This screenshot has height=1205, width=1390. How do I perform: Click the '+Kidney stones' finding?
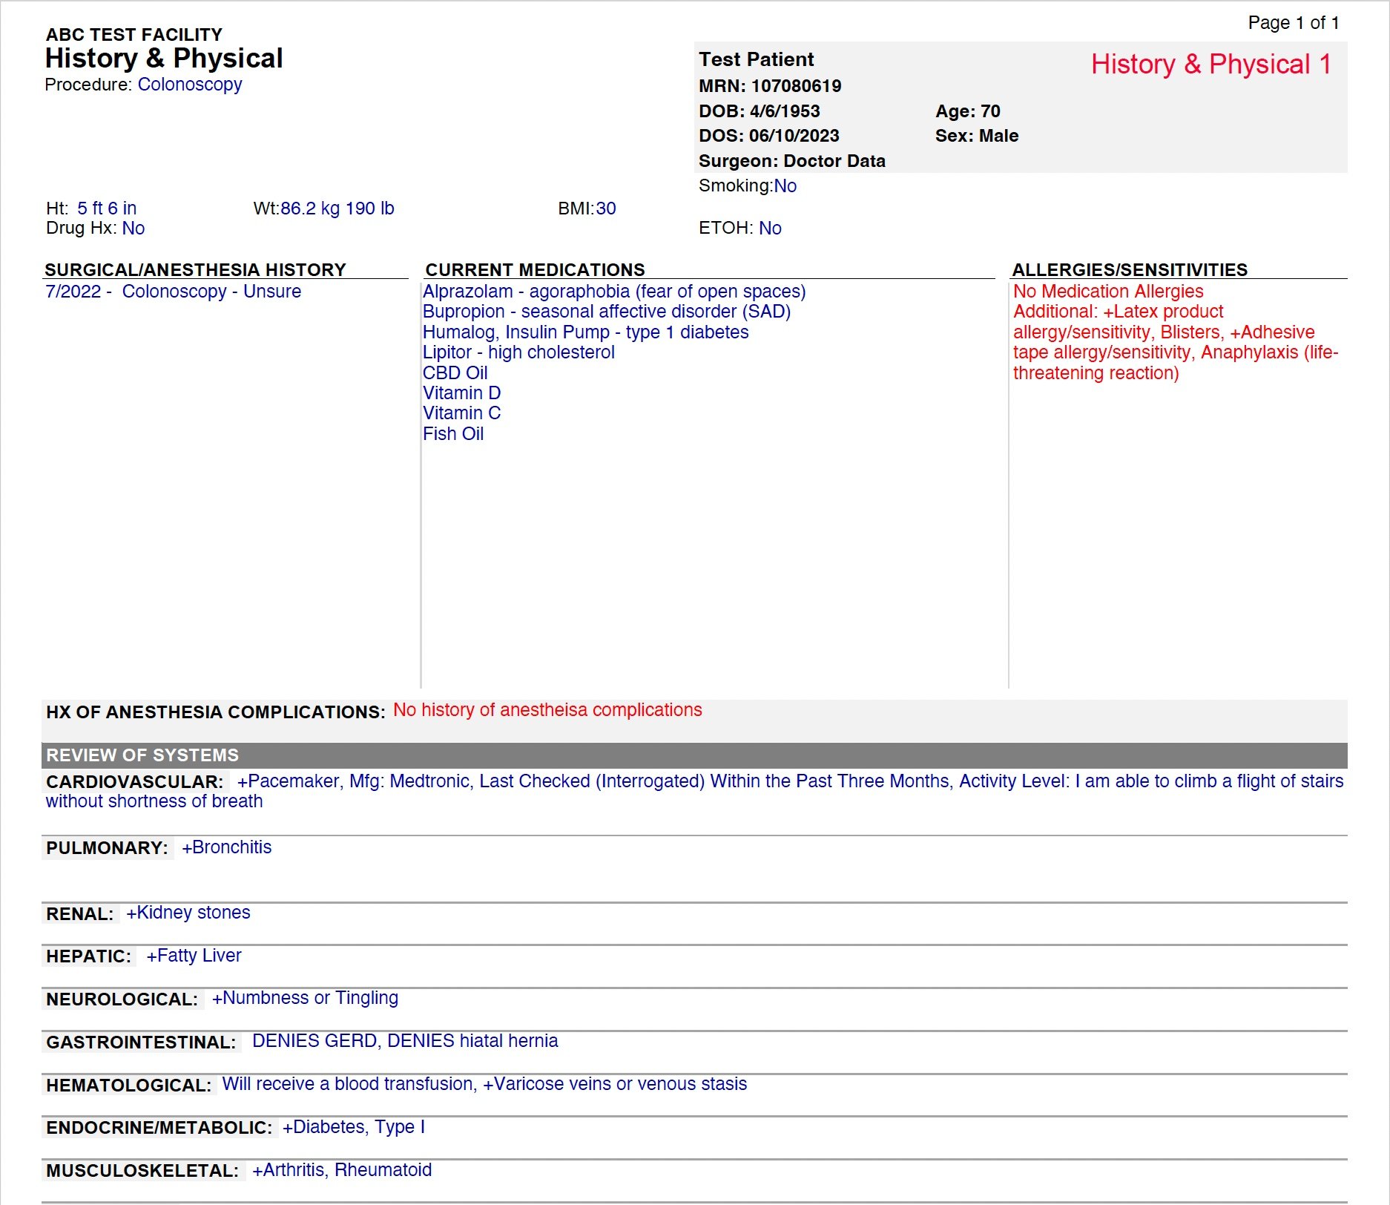point(188,913)
